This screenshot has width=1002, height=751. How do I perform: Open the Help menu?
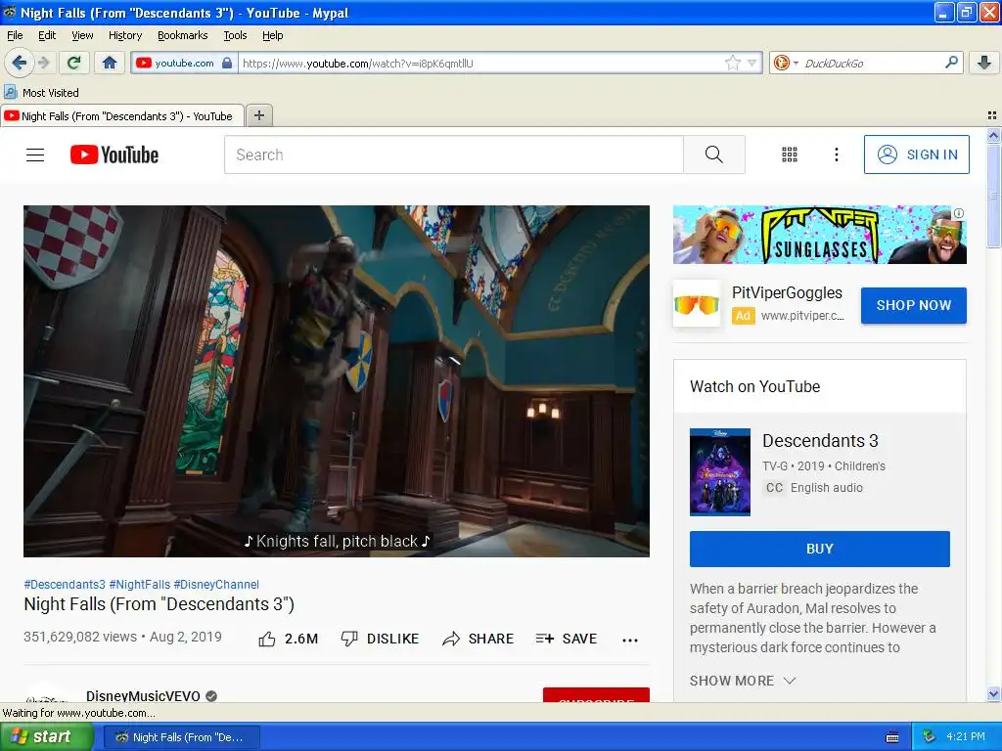pos(272,35)
